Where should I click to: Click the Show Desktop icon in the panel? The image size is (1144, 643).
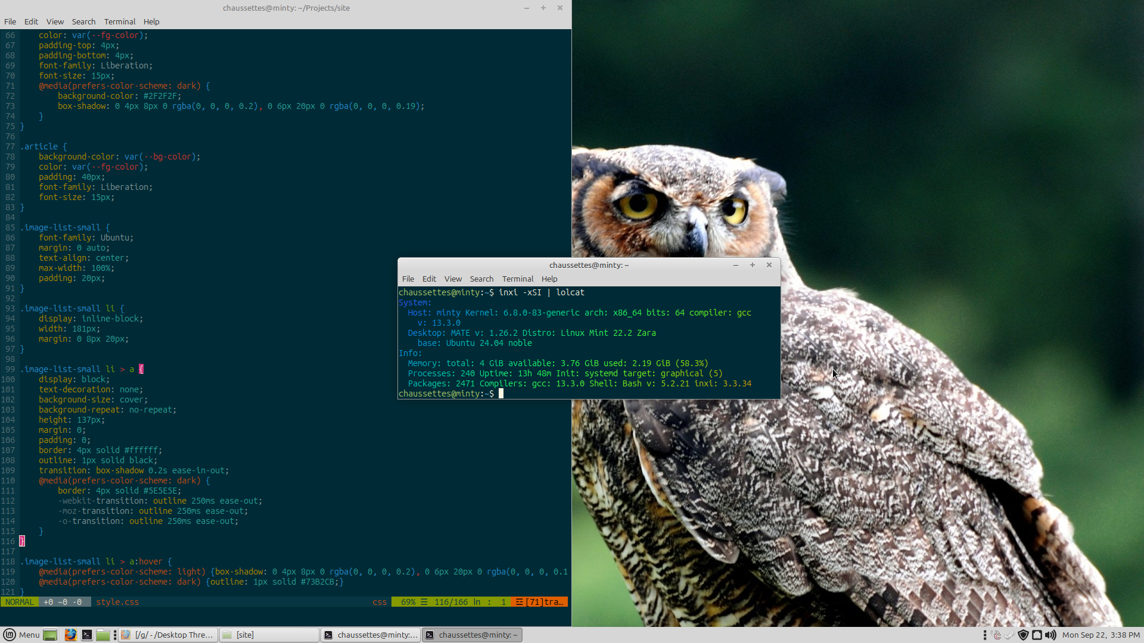pos(51,635)
